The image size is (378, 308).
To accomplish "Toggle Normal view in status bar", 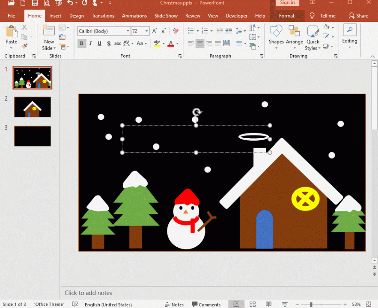I will (236, 304).
